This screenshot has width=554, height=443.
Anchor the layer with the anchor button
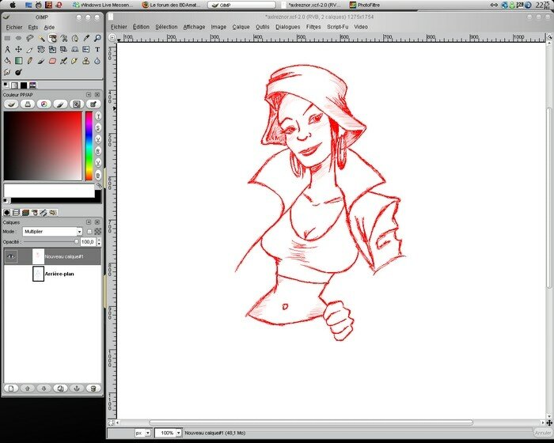click(77, 388)
